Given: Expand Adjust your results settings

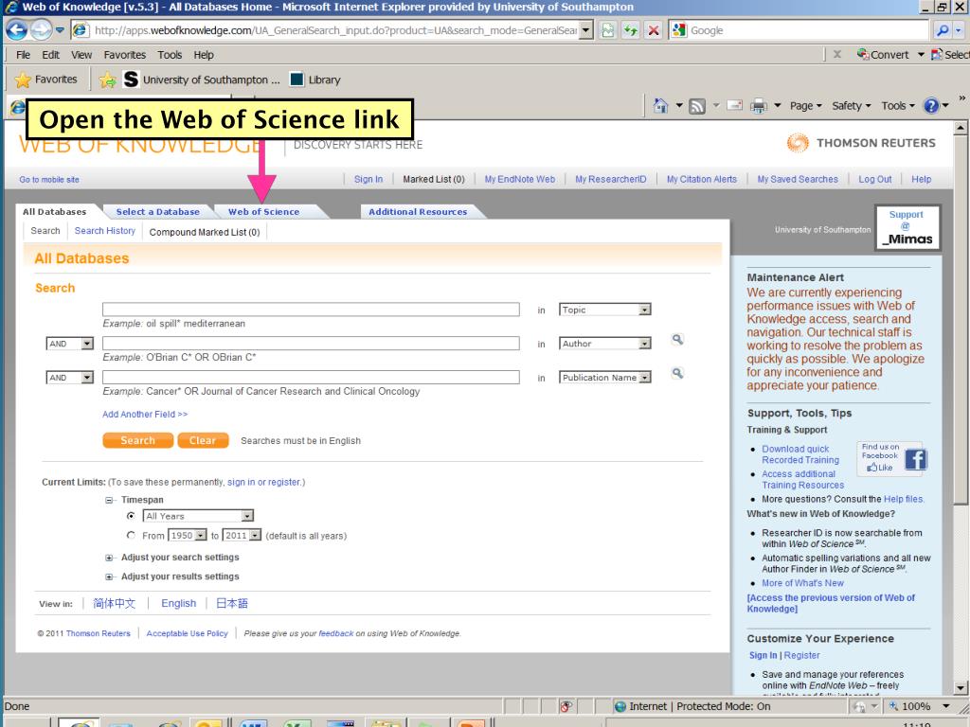Looking at the screenshot, I should click(x=109, y=576).
